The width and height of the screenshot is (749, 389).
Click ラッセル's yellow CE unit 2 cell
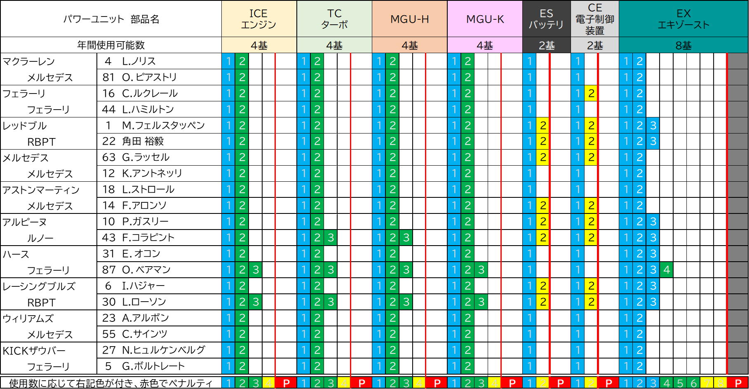(x=591, y=157)
